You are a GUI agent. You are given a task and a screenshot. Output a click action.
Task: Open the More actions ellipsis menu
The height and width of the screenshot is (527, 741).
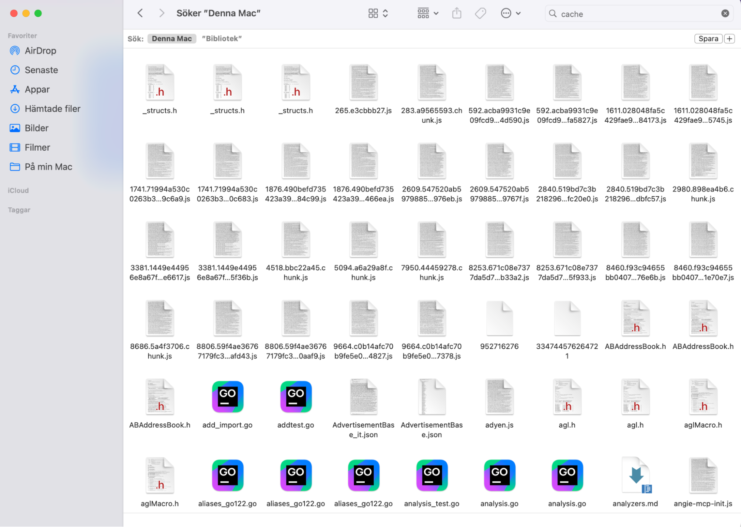click(510, 13)
